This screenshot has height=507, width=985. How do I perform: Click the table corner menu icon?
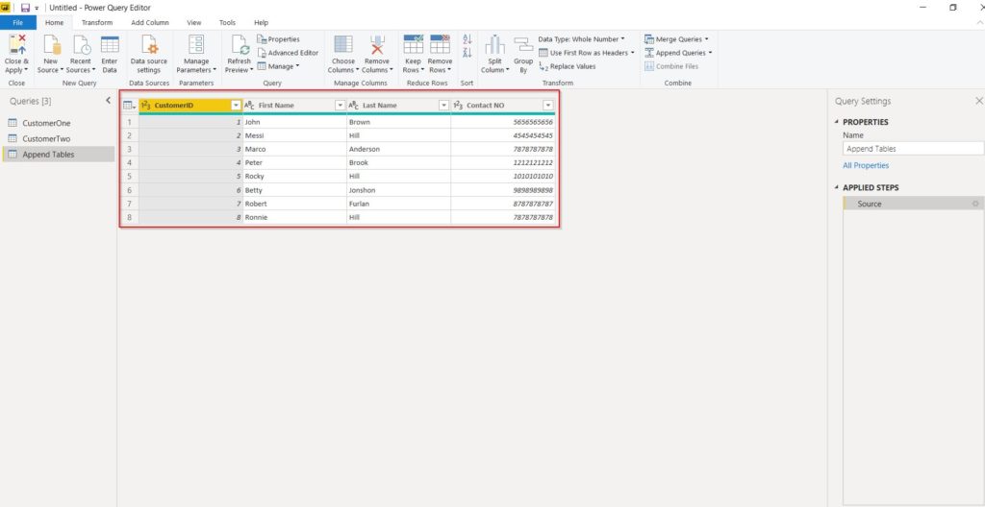coord(130,106)
